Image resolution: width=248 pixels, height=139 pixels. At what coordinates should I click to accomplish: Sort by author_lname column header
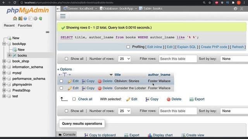[x=159, y=75]
